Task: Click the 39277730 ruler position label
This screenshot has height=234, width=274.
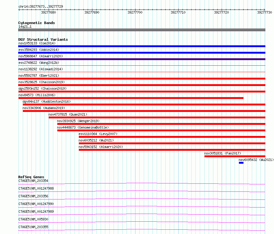Action: (264, 12)
